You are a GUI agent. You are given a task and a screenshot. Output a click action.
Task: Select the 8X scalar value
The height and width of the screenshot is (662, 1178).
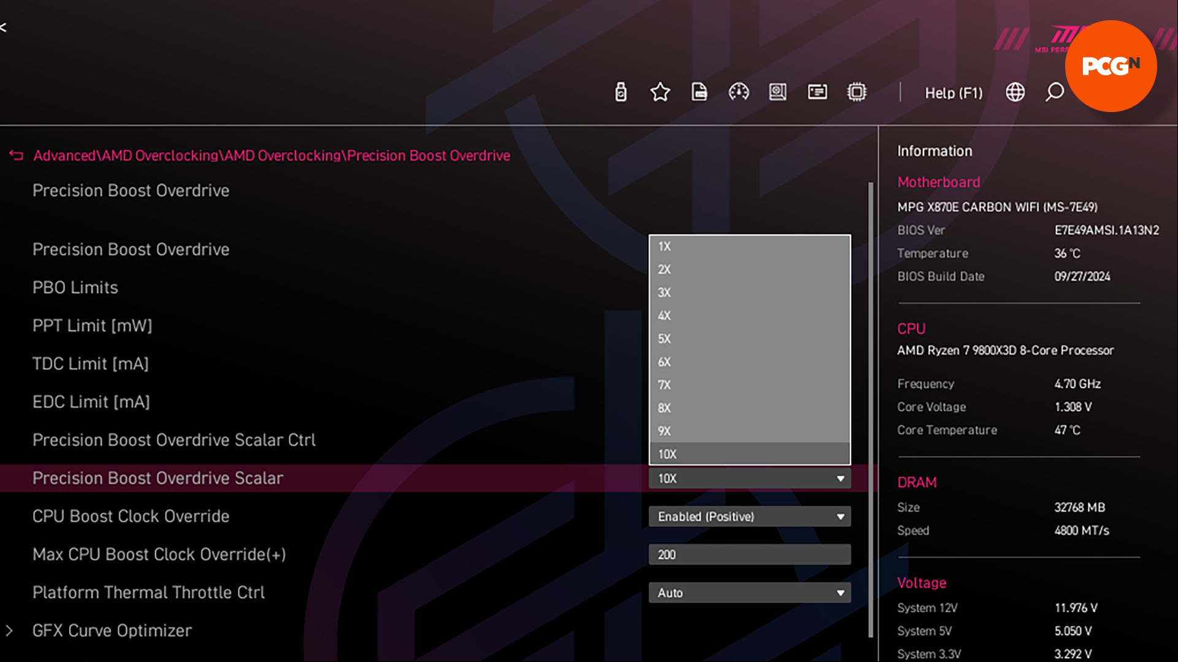pos(749,408)
